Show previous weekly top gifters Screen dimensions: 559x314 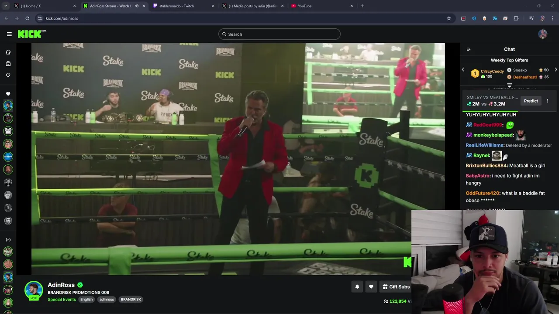click(463, 70)
